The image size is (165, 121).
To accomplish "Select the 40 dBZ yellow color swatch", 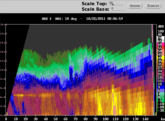I will 161,57.
